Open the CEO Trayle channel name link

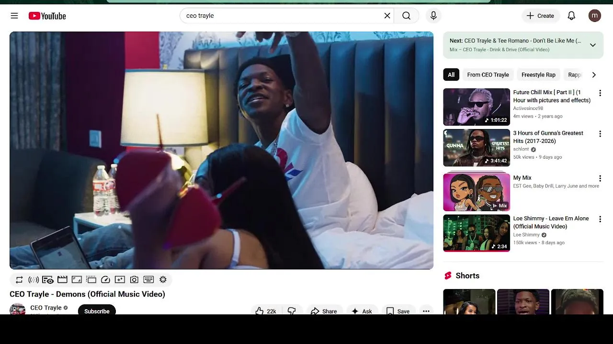(46, 308)
